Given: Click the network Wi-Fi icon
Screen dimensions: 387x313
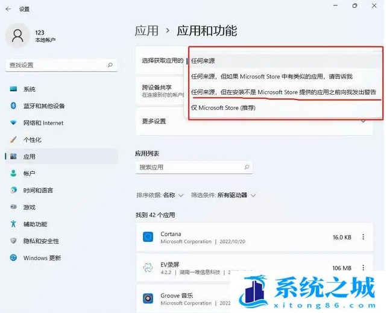Looking at the screenshot, I should click(13, 122).
